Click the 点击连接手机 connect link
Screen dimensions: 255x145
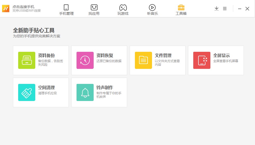point(23,6)
